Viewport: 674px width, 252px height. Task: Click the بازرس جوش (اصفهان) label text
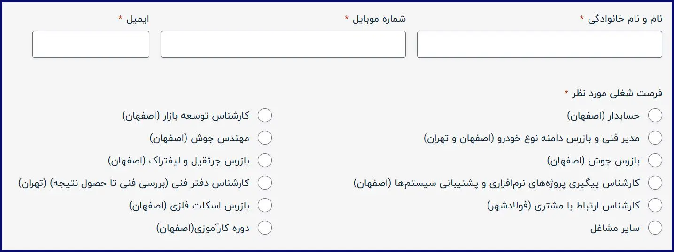(593, 161)
